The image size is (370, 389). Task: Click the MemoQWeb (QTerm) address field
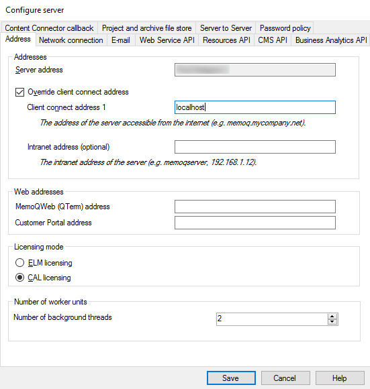click(x=255, y=207)
